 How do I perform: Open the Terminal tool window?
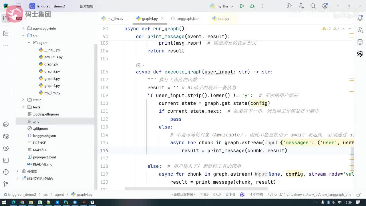6,160
